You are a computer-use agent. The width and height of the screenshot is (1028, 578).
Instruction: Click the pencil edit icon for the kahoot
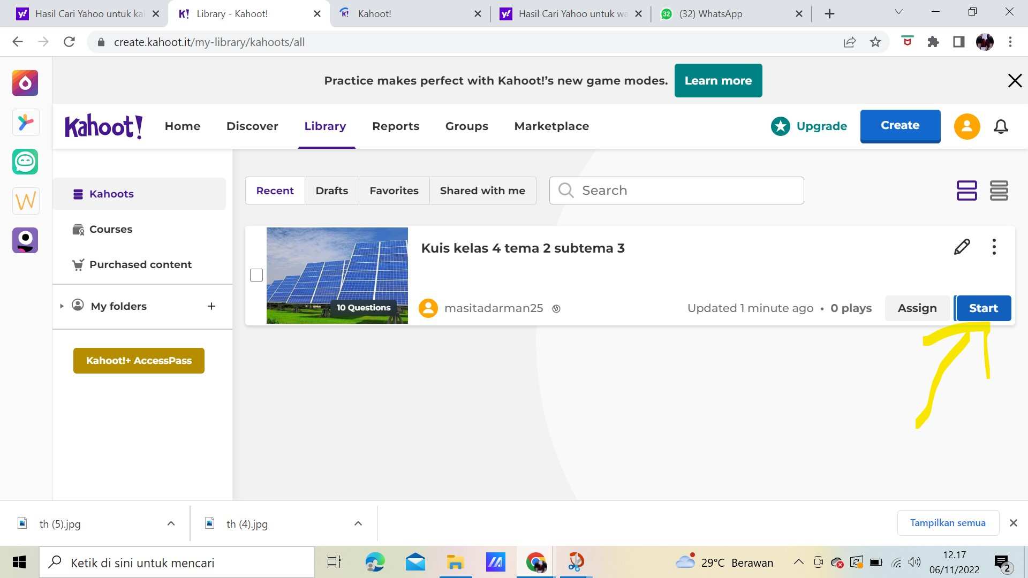tap(962, 247)
